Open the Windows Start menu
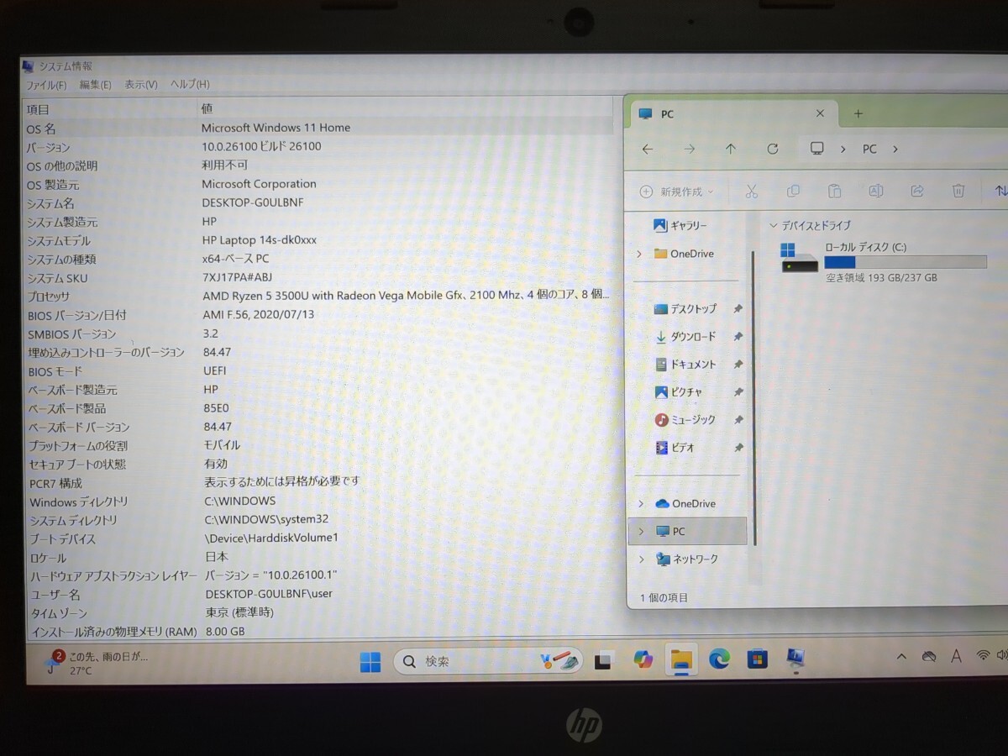This screenshot has width=1008, height=756. (x=370, y=662)
